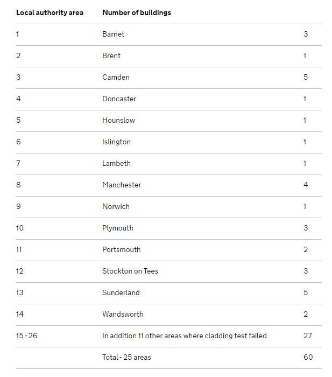Select the Portsmouth entry
Image resolution: width=332 pixels, height=377 pixels.
pos(121,249)
